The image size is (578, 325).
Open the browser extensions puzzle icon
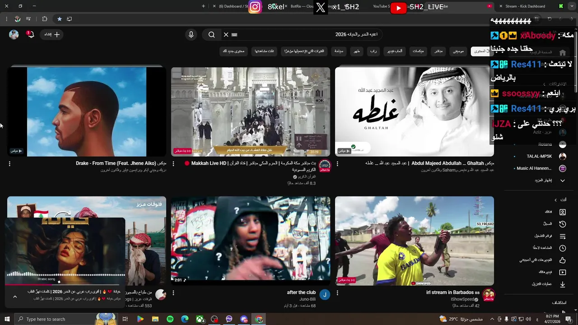click(44, 19)
